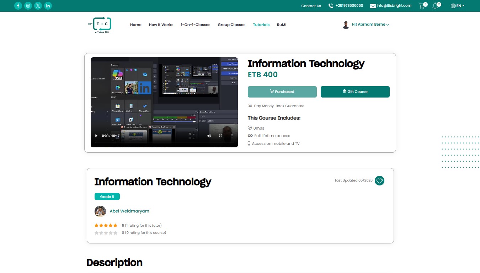This screenshot has height=273, width=480.
Task: Open the shopping cart icon
Action: pos(422,6)
